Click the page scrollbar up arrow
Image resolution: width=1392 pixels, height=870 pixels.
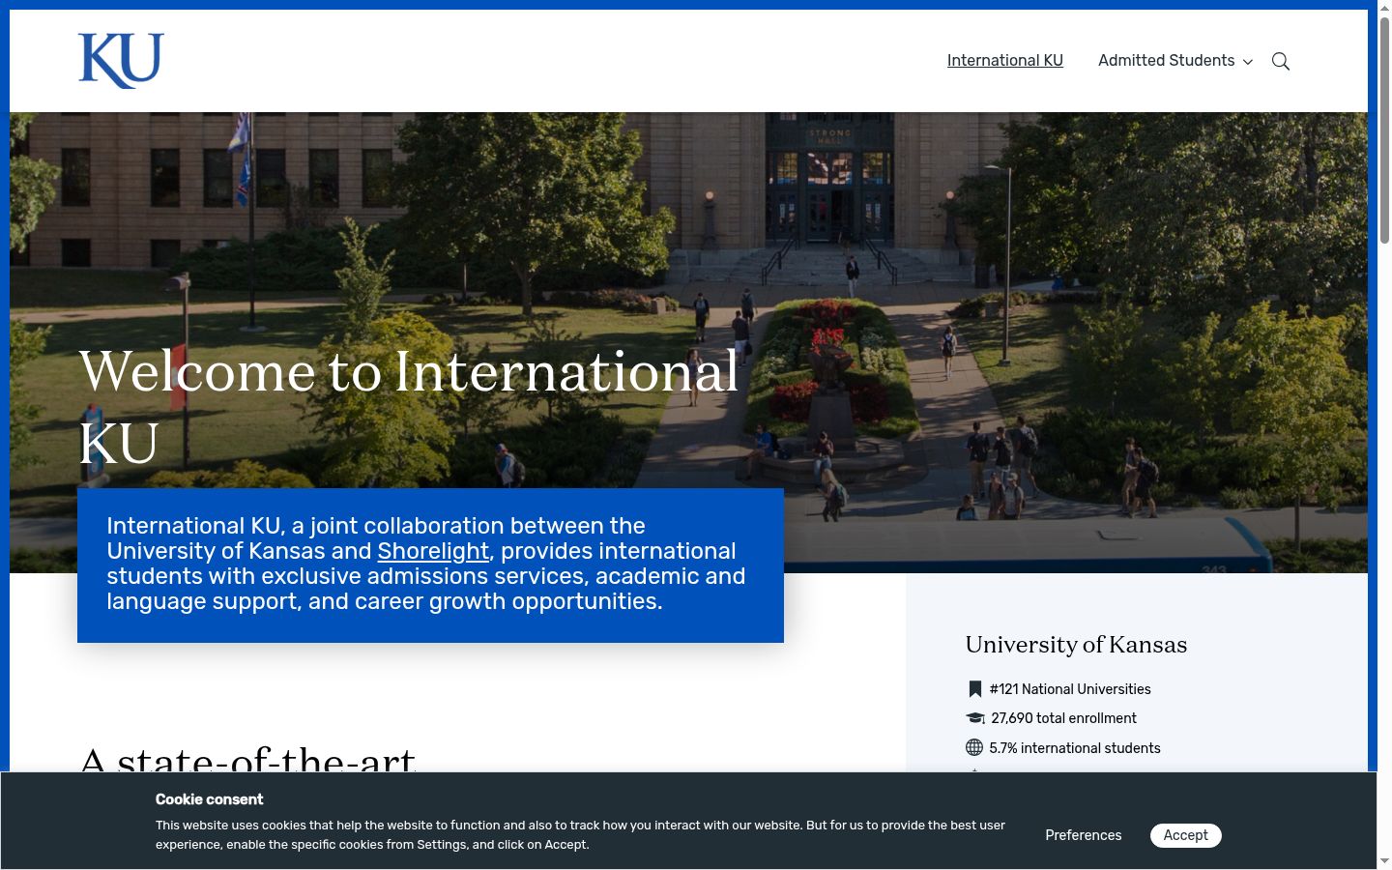(1384, 7)
